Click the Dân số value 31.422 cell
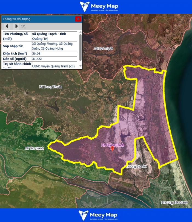192x222 pixels. tap(54, 59)
